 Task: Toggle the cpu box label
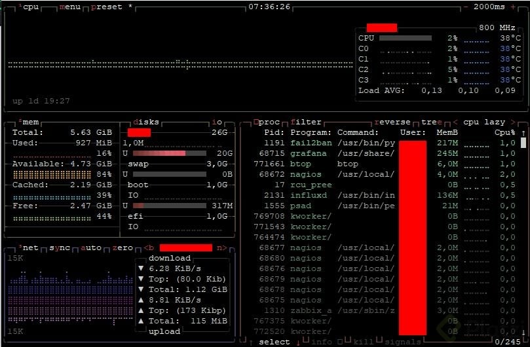(28, 7)
